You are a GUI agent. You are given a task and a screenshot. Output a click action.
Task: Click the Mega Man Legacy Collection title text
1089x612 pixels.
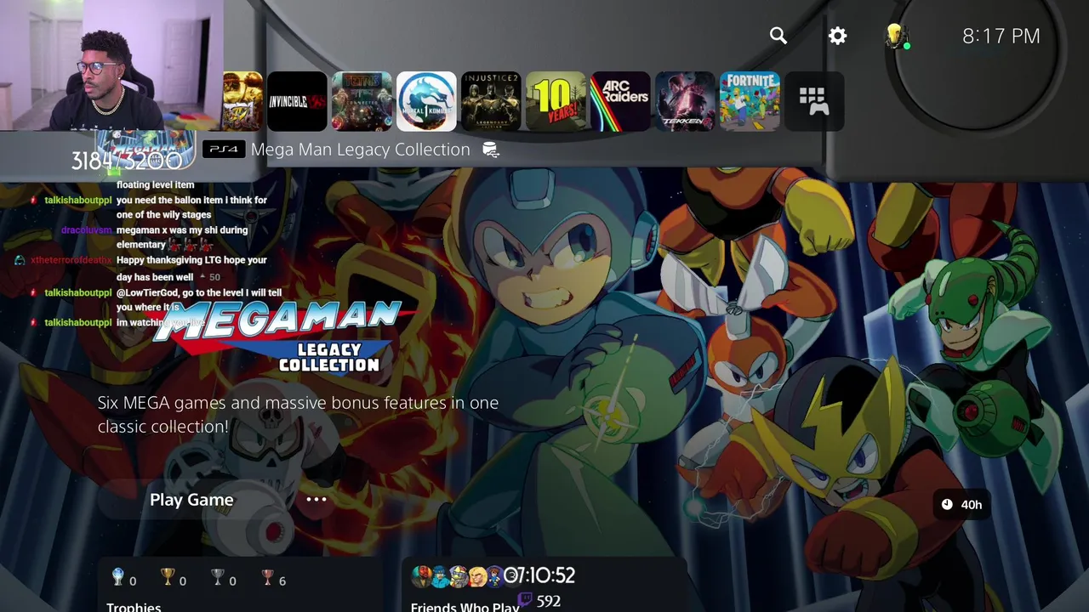tap(361, 150)
